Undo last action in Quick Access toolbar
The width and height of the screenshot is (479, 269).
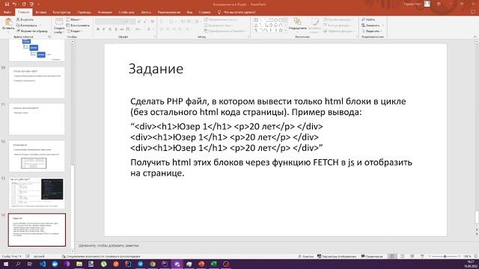click(14, 4)
